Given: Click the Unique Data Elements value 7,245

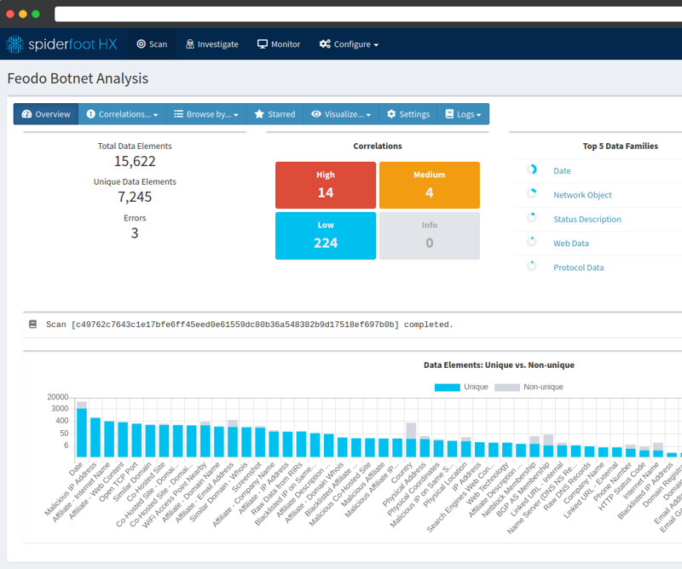Looking at the screenshot, I should point(135,197).
